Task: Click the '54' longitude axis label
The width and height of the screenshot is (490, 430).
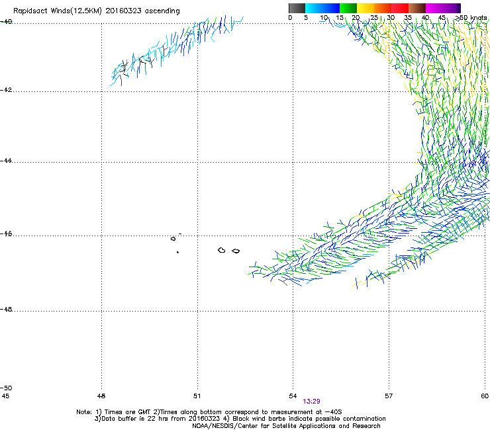Action: click(x=293, y=396)
